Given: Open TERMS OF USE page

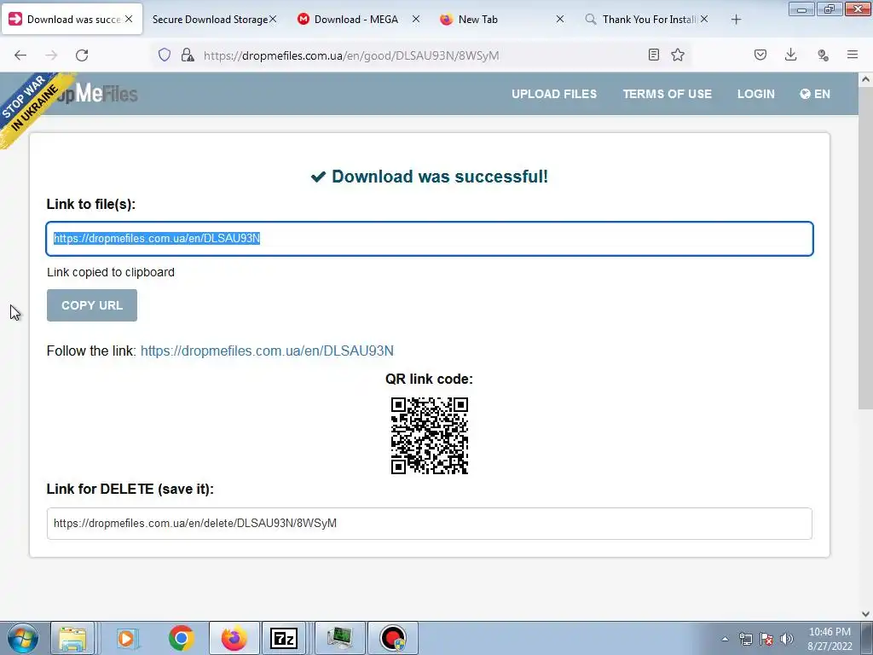Looking at the screenshot, I should tap(667, 94).
